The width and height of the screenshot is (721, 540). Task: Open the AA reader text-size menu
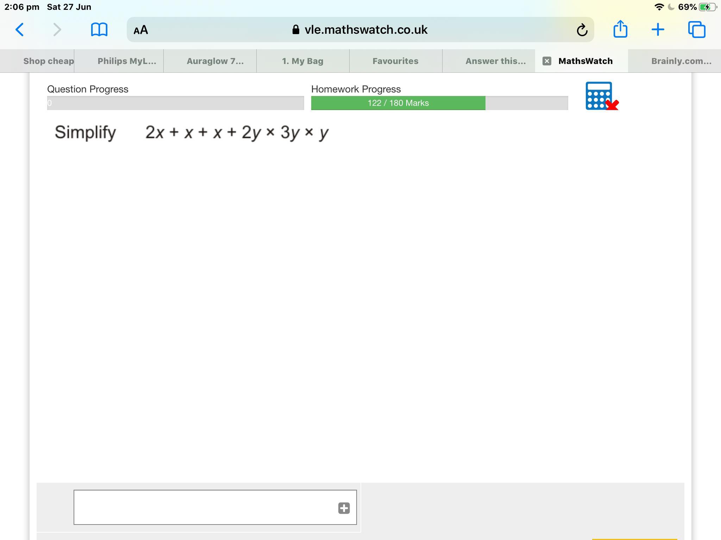(141, 30)
